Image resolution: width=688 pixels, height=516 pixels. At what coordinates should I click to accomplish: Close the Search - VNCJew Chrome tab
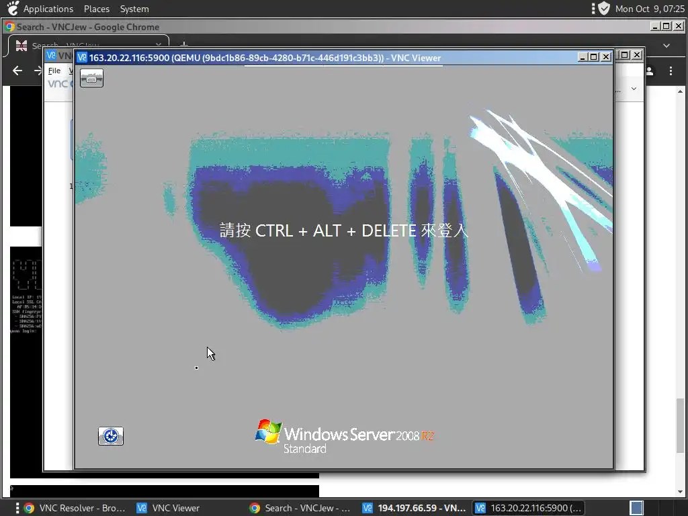click(x=159, y=45)
